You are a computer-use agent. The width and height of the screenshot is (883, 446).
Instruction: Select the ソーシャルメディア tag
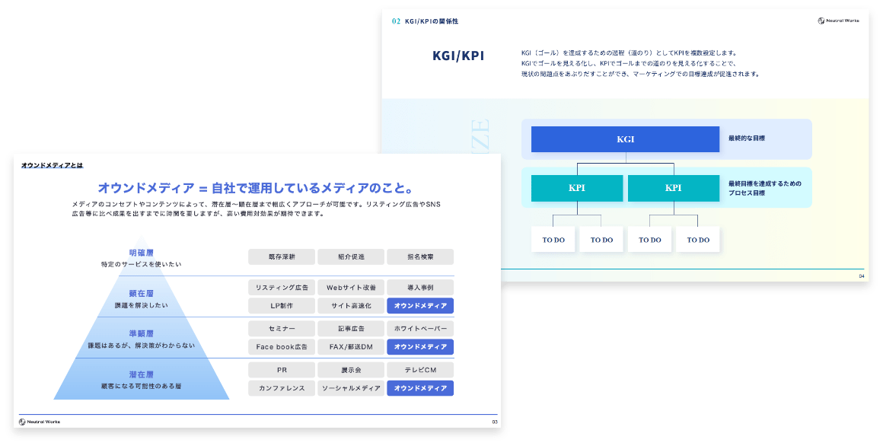pos(351,388)
